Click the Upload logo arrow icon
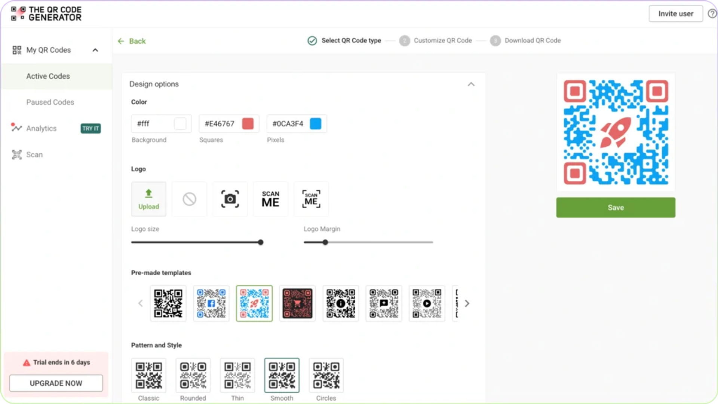The height and width of the screenshot is (404, 718). (x=148, y=193)
